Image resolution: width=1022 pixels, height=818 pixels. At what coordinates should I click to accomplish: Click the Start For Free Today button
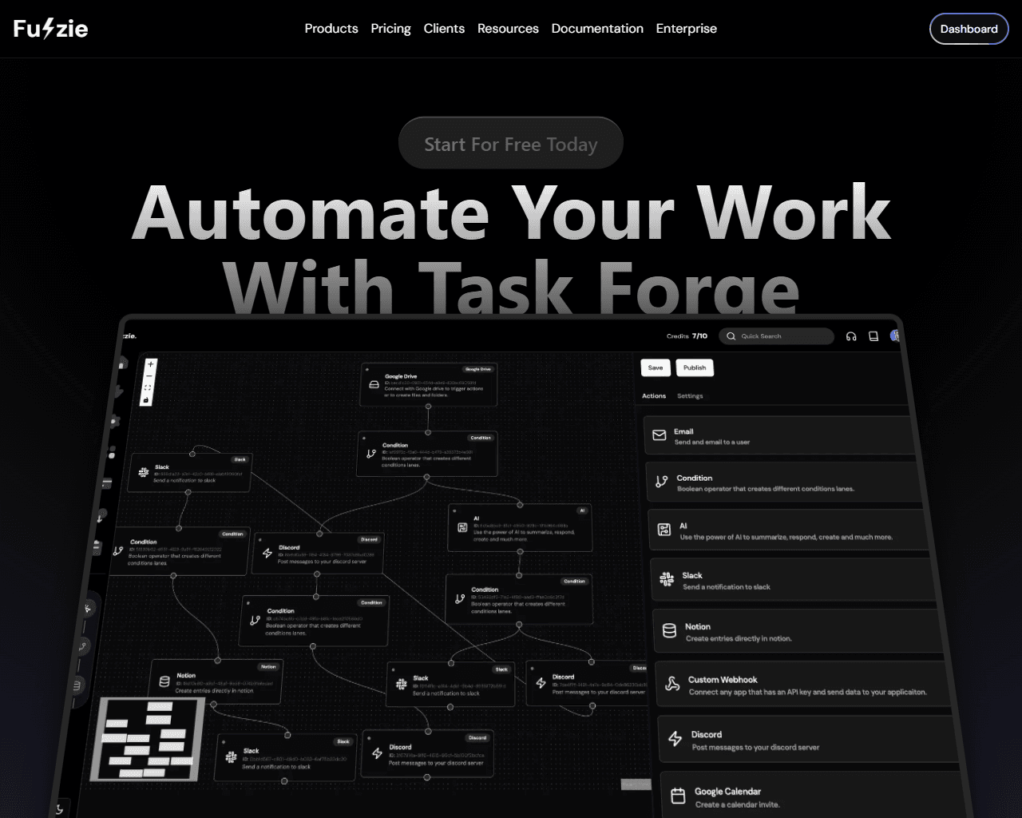511,144
